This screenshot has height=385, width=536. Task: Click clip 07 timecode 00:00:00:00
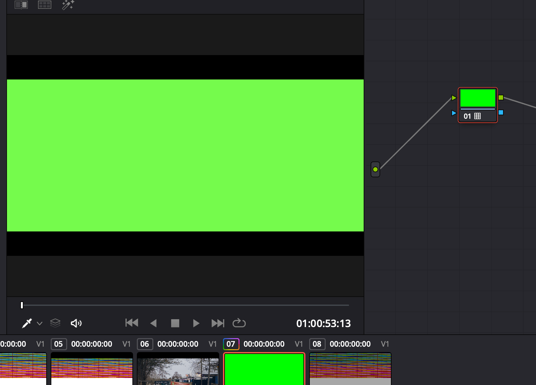tap(264, 344)
